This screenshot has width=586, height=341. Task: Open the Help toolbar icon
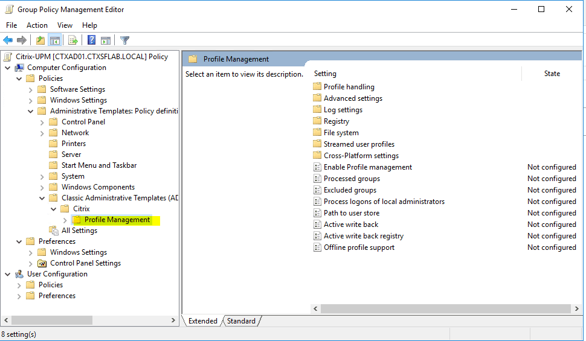tap(92, 40)
